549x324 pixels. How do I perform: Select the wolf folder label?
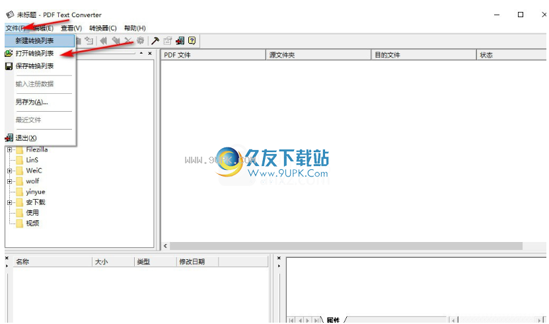(32, 181)
